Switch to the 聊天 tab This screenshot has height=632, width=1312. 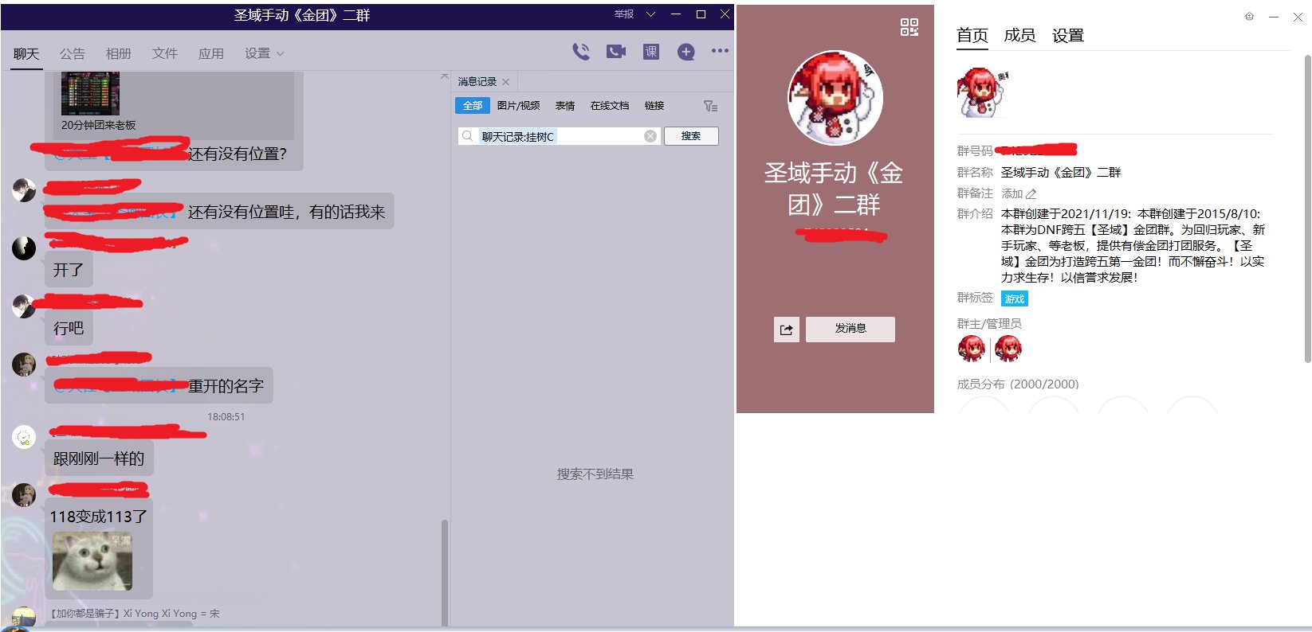coord(26,53)
